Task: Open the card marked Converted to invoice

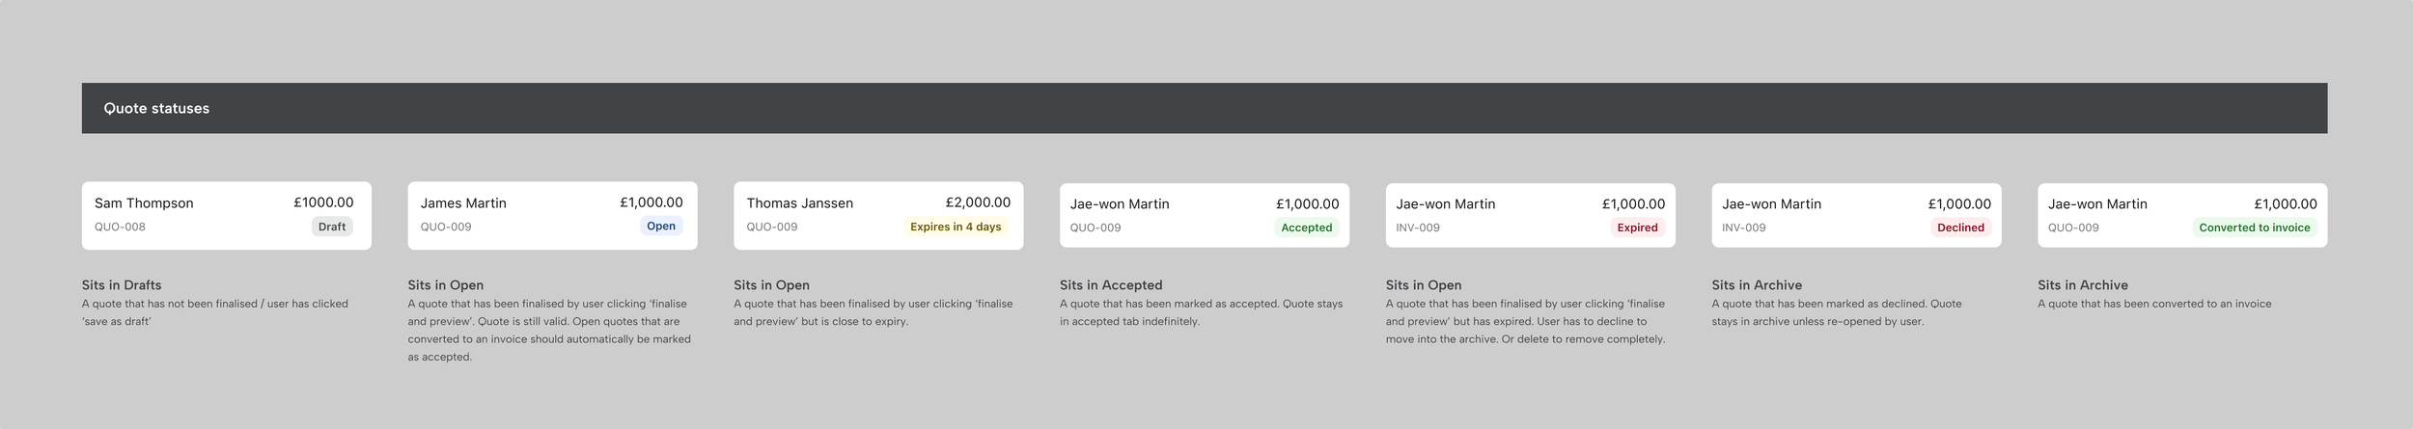Action: tap(2182, 216)
